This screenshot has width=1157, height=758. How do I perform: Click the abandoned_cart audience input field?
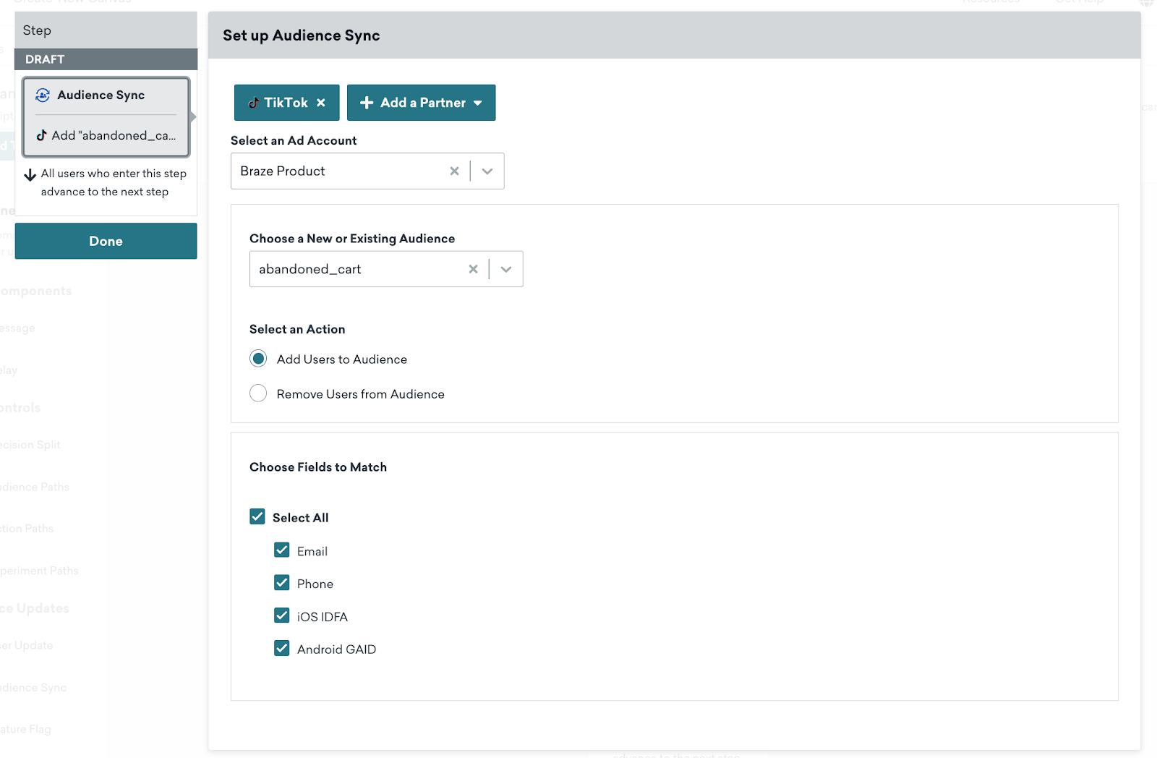click(x=354, y=269)
